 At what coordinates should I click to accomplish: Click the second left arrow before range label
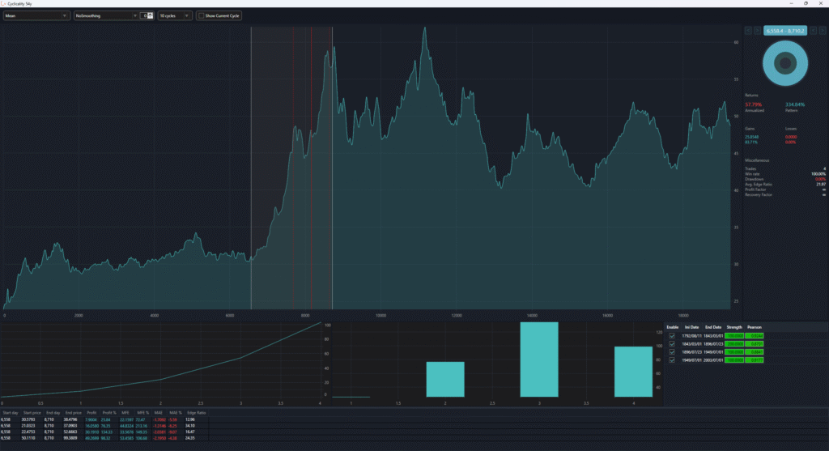pos(757,31)
